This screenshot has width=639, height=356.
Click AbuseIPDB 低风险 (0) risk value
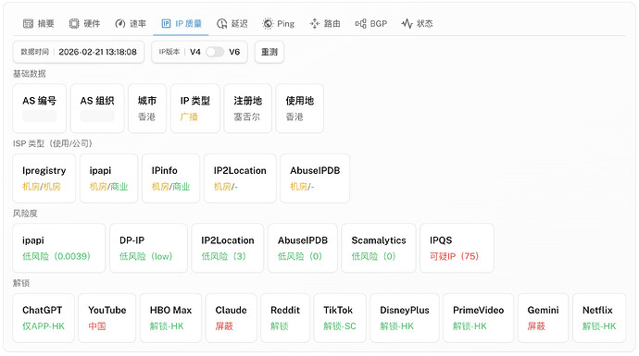tap(300, 256)
